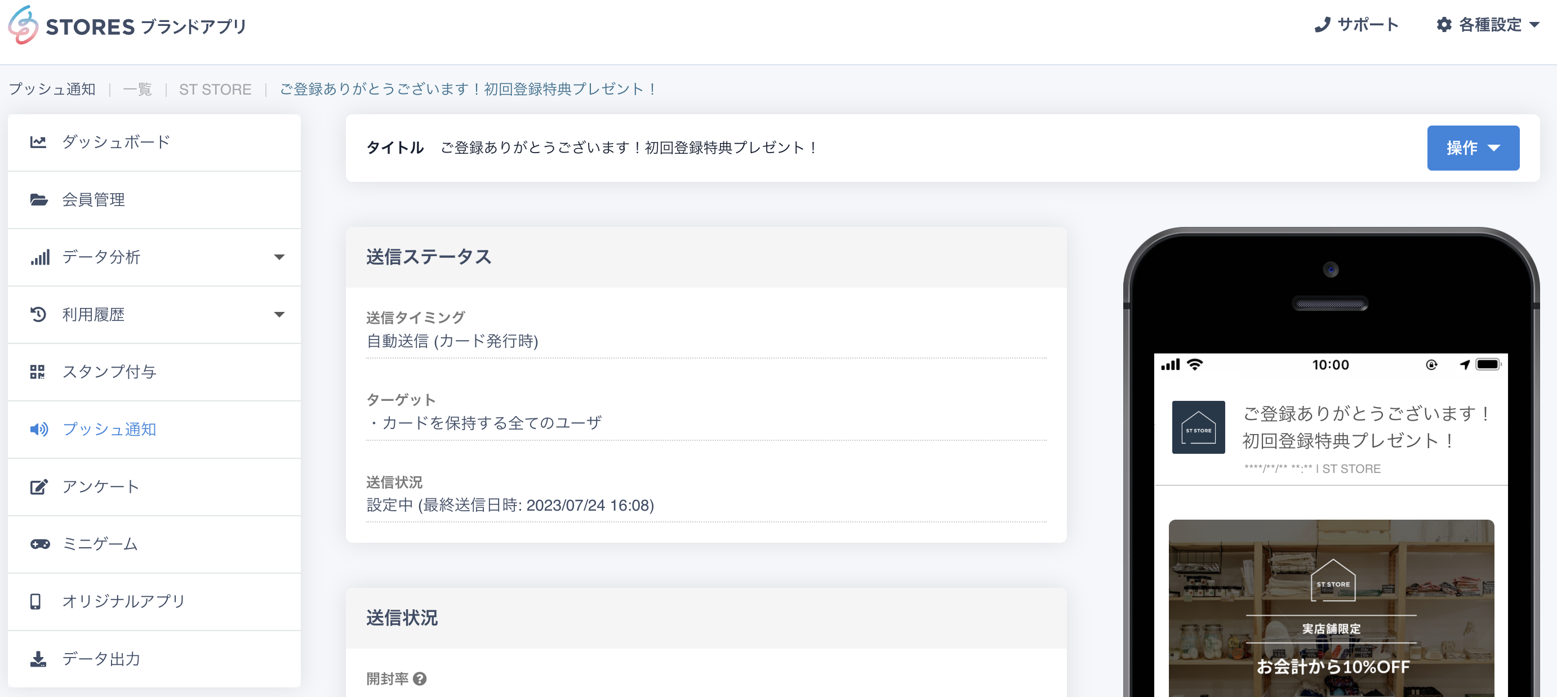Expand the データ分析 menu arrow

tap(279, 257)
